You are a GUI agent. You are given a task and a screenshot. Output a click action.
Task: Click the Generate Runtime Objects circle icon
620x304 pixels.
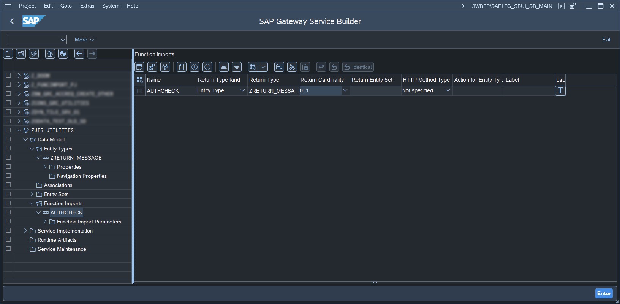(x=63, y=54)
